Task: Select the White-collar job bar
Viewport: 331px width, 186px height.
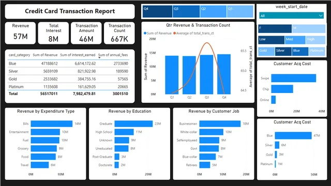Action: [212, 132]
